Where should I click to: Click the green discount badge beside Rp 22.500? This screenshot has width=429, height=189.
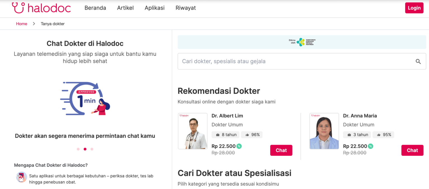click(x=239, y=146)
